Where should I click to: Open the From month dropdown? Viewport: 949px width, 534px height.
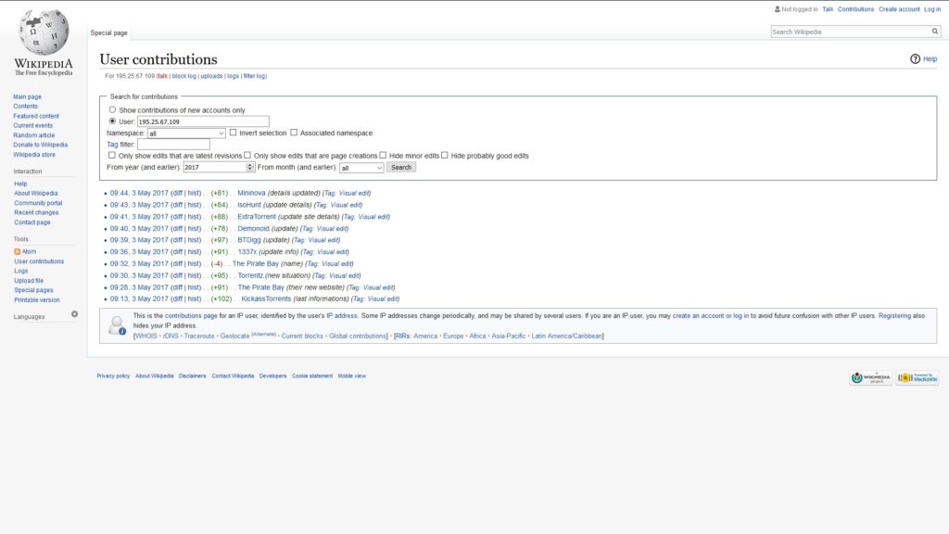[361, 168]
